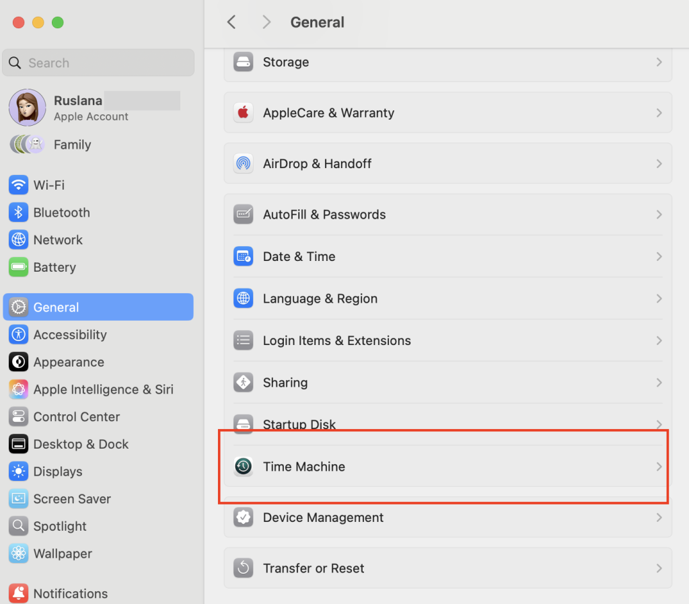689x604 pixels.
Task: Choose Wallpaper from the sidebar
Action: [63, 554]
